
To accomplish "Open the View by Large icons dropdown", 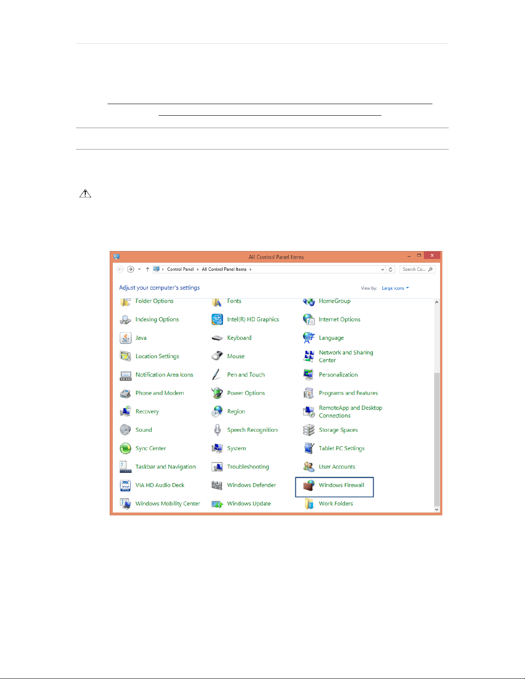I will coord(395,288).
